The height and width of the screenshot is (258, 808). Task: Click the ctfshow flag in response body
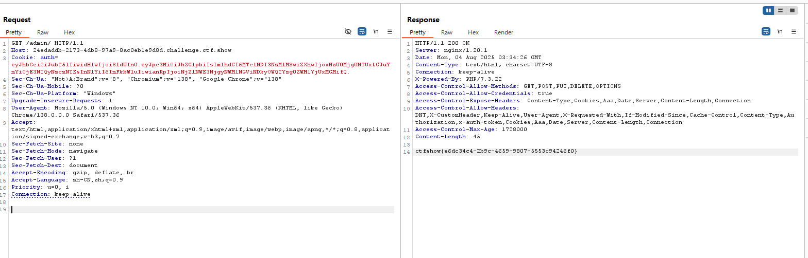496,152
